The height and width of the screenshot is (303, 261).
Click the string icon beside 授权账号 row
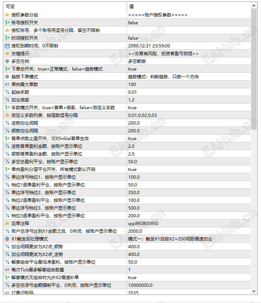click(x=7, y=31)
